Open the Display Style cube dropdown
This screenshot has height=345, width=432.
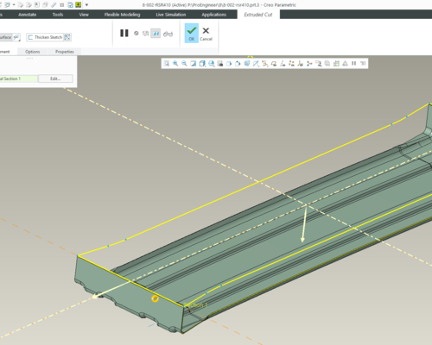(202, 64)
